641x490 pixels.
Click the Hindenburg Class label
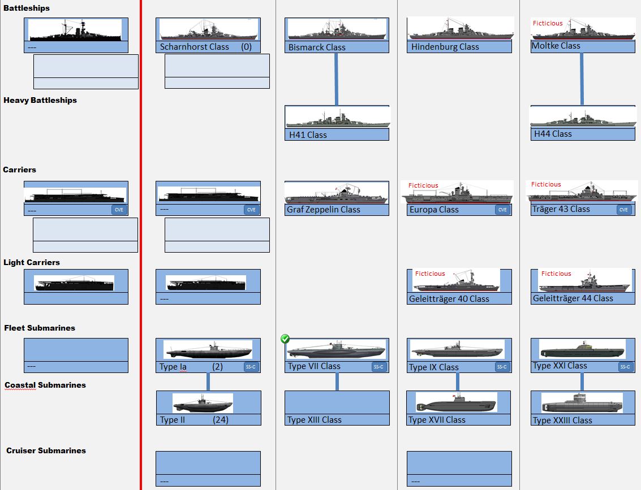tap(445, 47)
